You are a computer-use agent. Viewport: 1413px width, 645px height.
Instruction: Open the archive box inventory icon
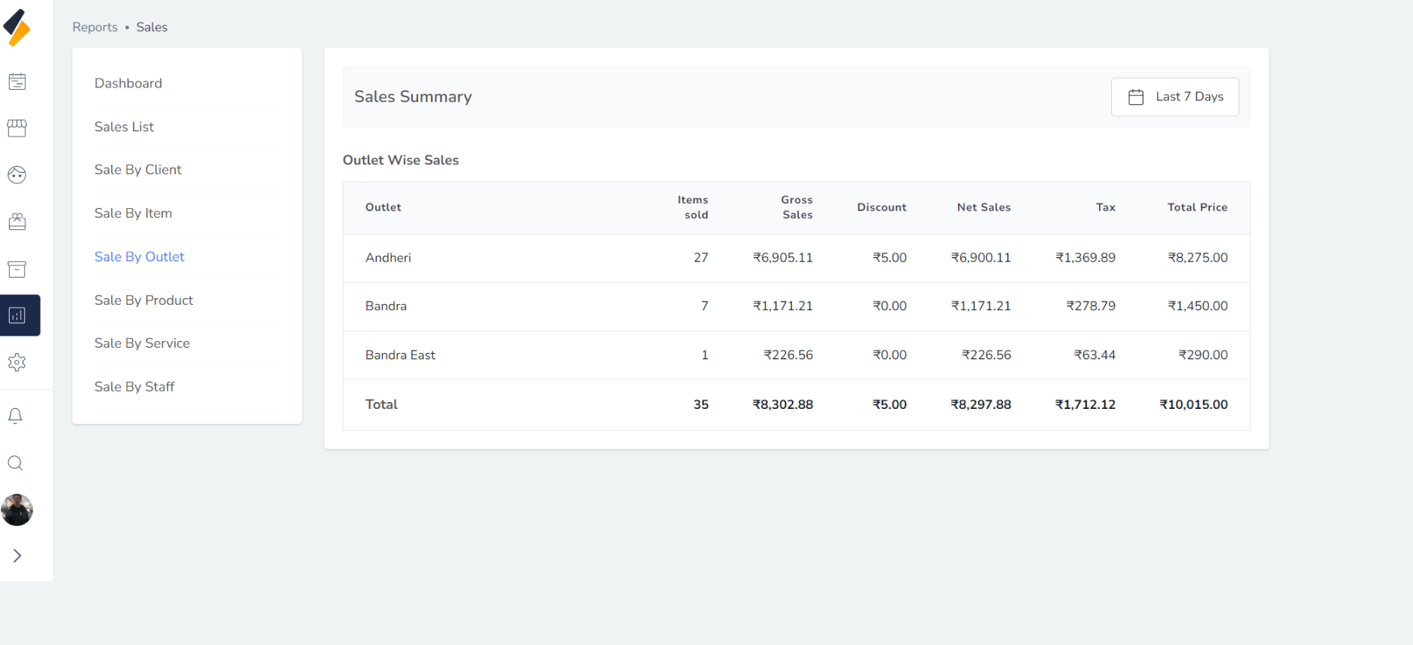click(17, 269)
